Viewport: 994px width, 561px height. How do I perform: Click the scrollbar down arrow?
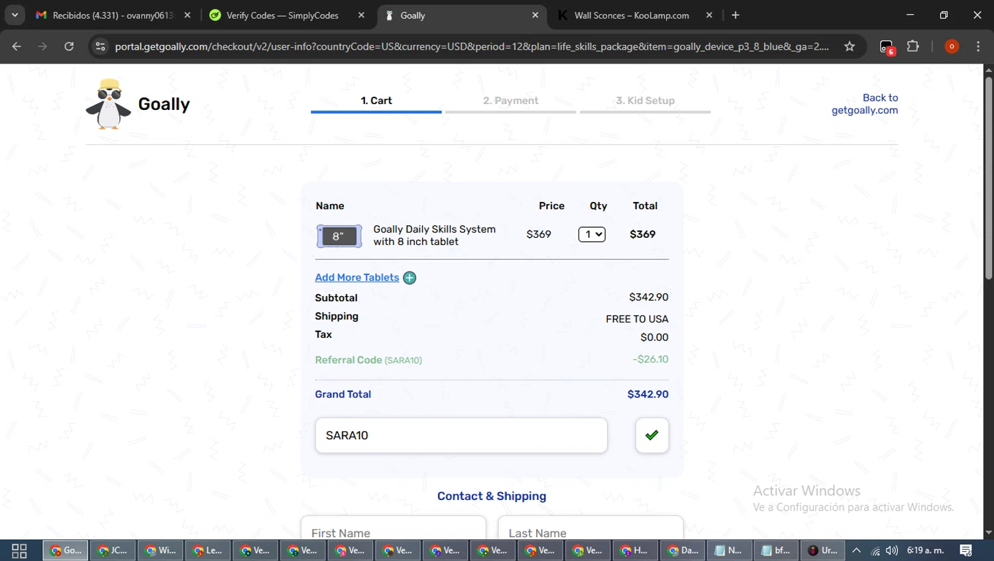[989, 533]
